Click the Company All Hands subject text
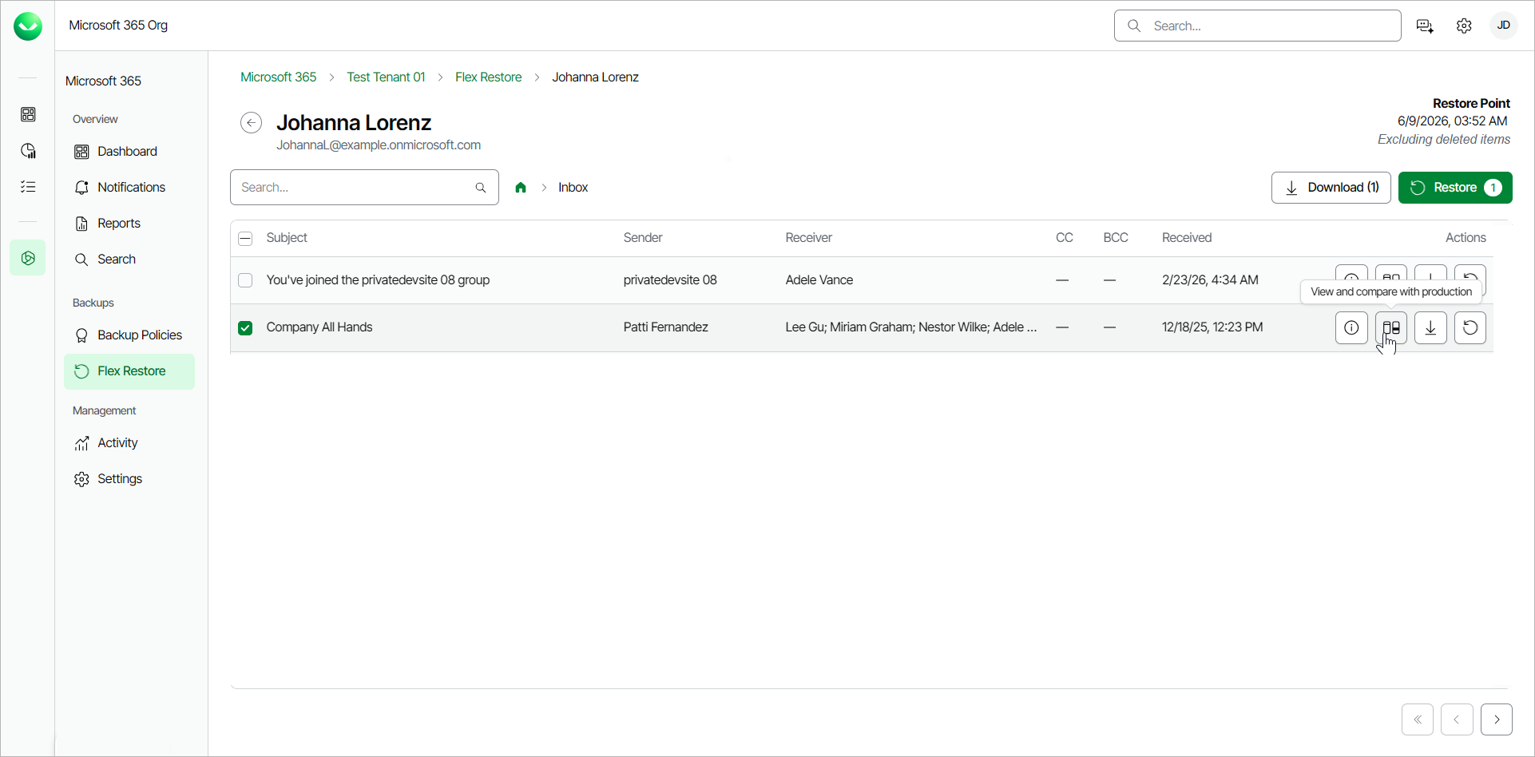Viewport: 1535px width, 757px height. [319, 327]
